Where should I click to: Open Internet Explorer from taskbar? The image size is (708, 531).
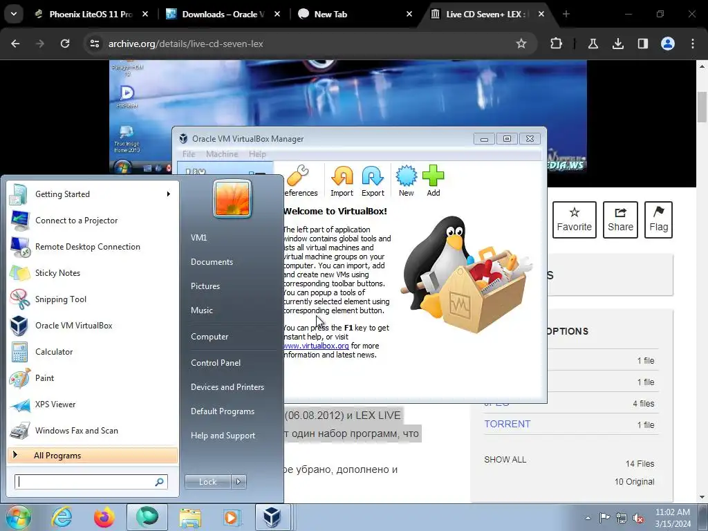point(62,517)
